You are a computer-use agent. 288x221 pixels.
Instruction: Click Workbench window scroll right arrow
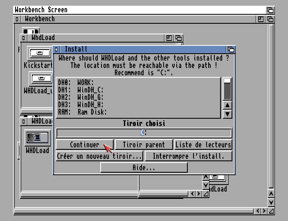pyautogui.click(x=264, y=211)
